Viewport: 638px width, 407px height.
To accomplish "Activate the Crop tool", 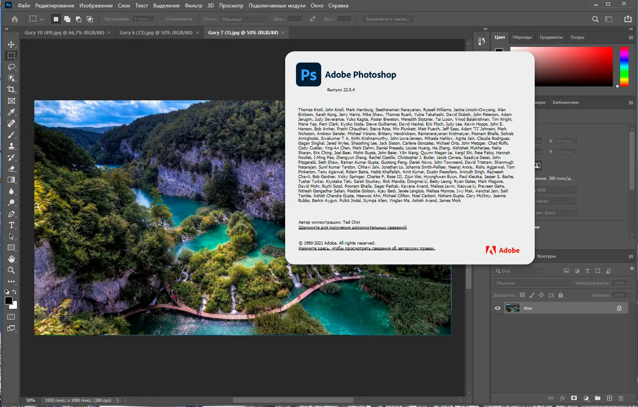I will (11, 89).
